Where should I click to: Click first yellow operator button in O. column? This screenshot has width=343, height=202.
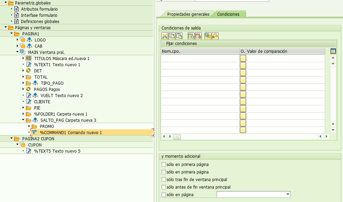(x=243, y=58)
